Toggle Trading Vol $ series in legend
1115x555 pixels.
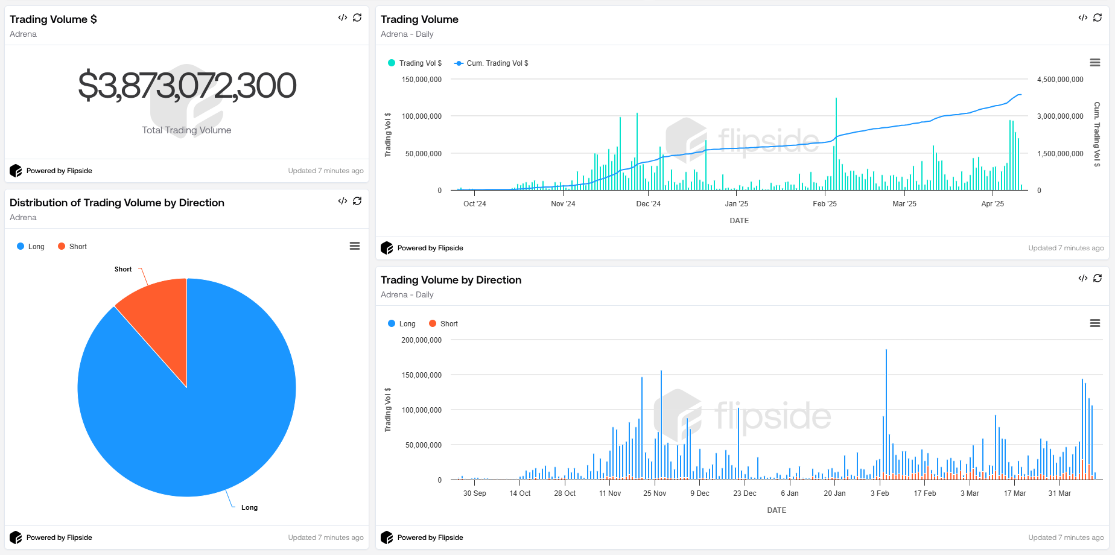tap(415, 63)
